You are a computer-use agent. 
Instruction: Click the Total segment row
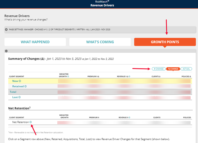(x=13, y=92)
